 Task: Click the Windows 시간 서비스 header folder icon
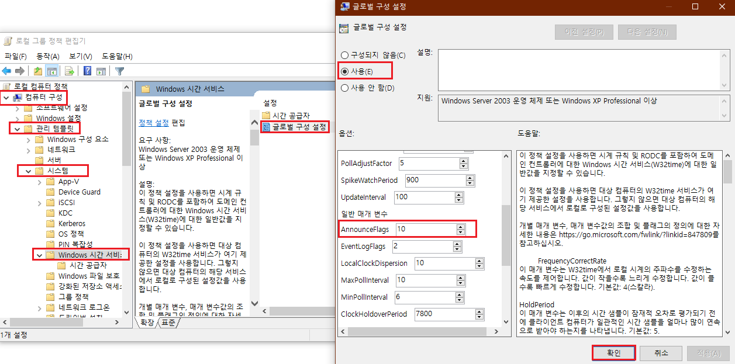click(x=145, y=89)
